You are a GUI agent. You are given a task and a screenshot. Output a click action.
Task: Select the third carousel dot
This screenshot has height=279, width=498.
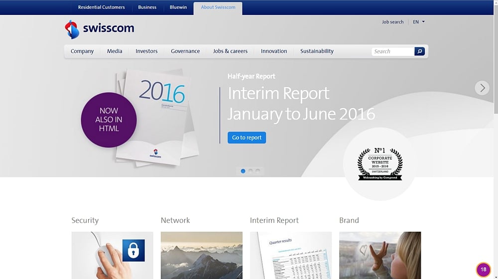257,171
